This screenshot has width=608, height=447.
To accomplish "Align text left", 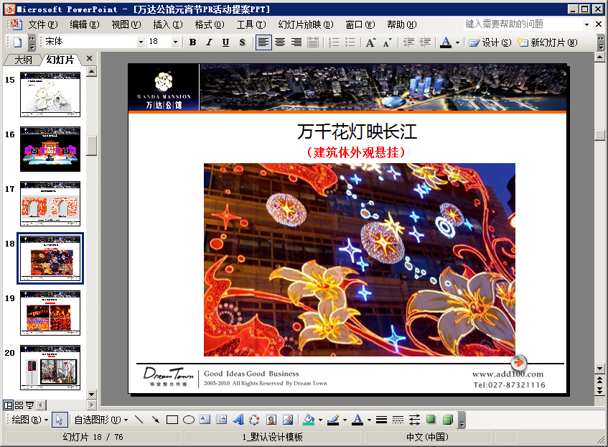I will click(x=263, y=42).
